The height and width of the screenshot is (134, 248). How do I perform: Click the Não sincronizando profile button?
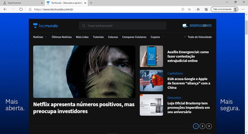click(224, 9)
